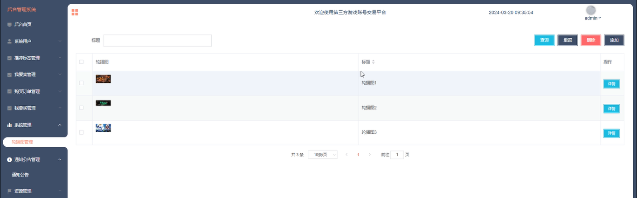Click the 后台首页 monitor icon
637x198 pixels.
[x=9, y=24]
